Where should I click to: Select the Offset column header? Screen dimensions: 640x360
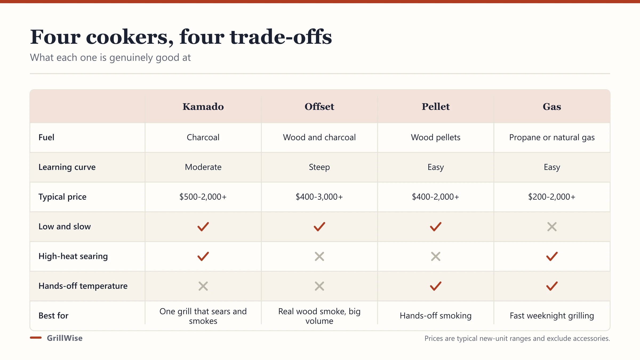click(319, 107)
